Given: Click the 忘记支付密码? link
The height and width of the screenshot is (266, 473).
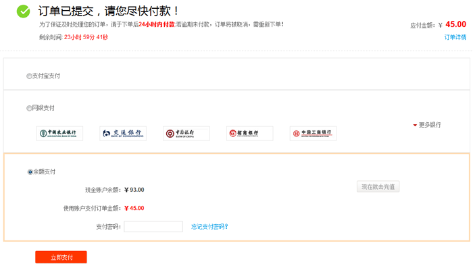Looking at the screenshot, I should [x=209, y=227].
